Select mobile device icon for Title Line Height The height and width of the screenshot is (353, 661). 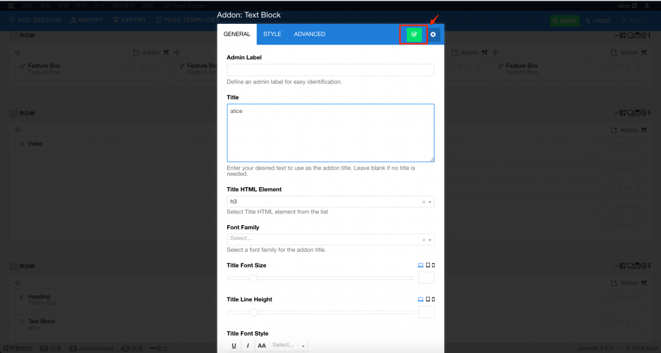(432, 299)
